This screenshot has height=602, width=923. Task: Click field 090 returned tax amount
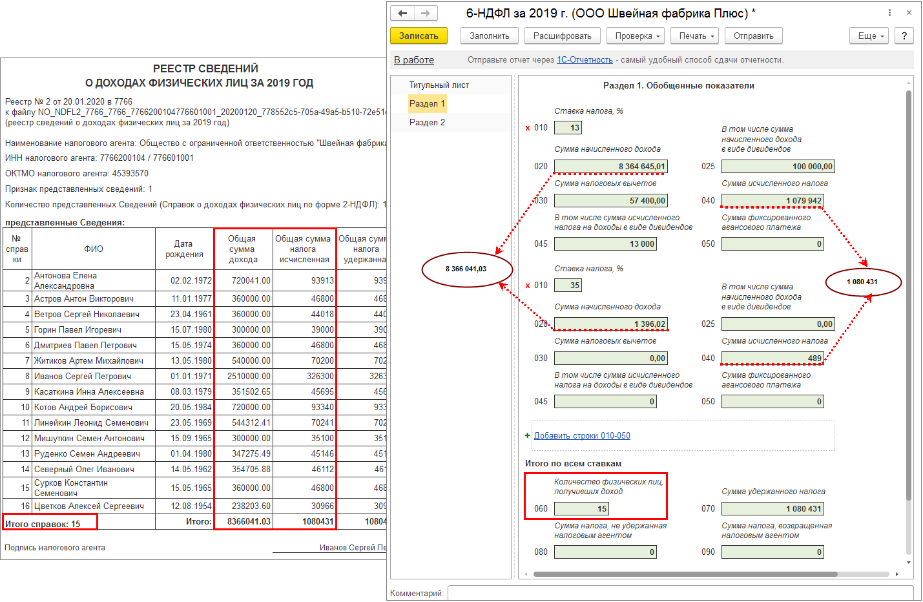(x=773, y=552)
